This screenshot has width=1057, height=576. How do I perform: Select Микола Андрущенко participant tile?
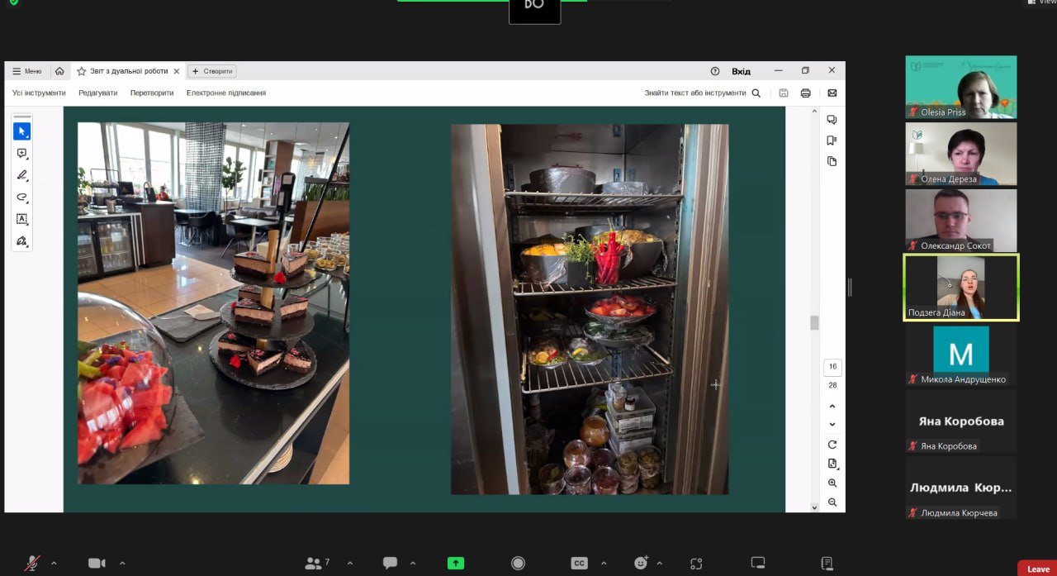(961, 355)
